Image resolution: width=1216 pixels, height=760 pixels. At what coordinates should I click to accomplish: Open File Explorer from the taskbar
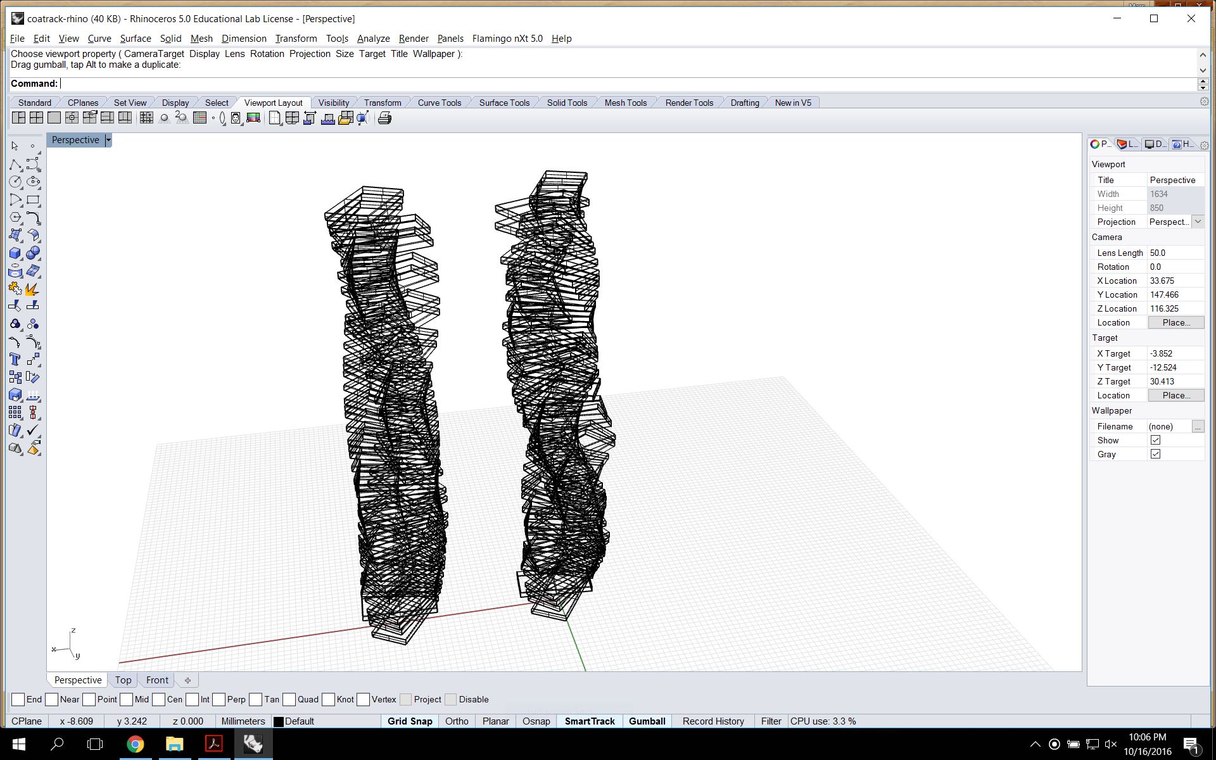[175, 744]
